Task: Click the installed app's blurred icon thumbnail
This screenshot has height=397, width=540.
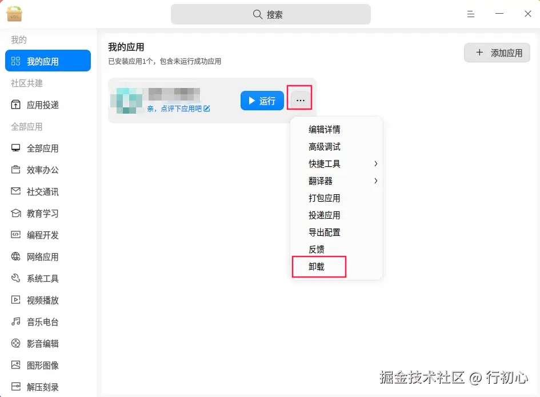Action: 126,101
